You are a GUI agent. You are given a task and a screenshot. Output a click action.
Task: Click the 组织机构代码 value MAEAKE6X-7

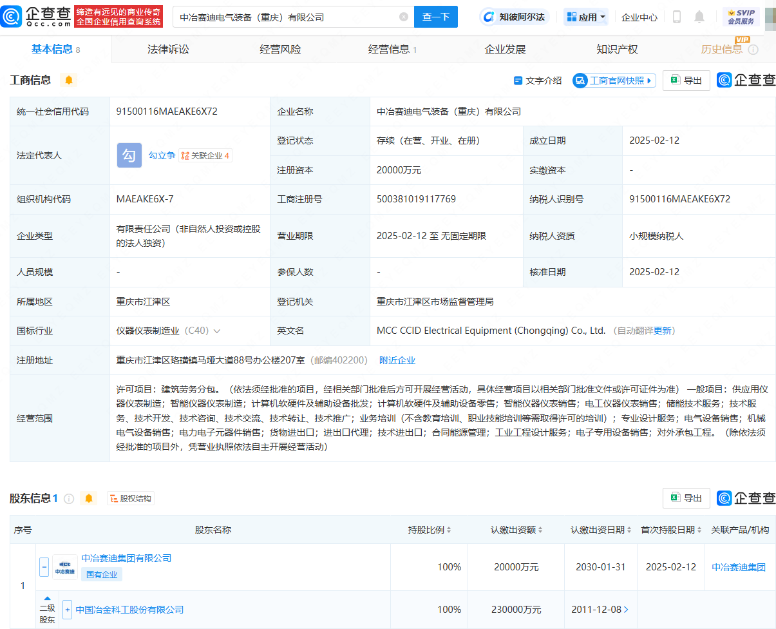click(145, 199)
